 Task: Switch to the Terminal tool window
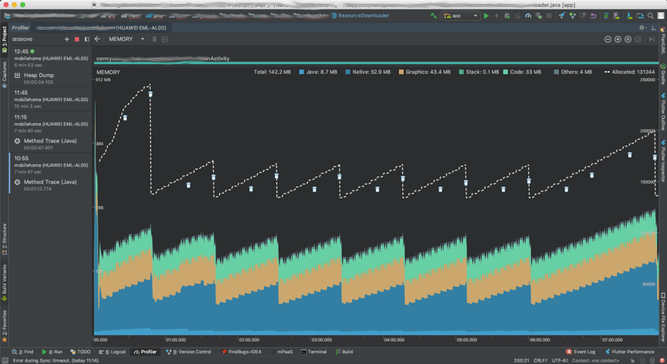(x=313, y=352)
